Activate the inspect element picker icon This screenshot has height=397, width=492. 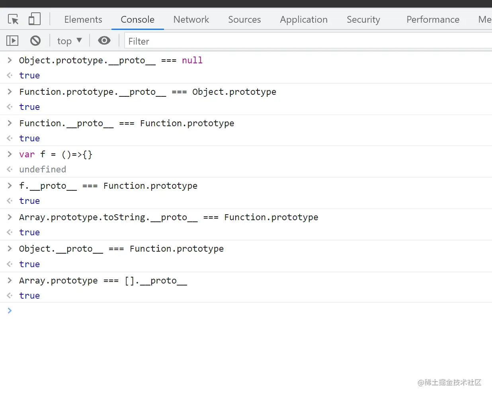[x=13, y=19]
